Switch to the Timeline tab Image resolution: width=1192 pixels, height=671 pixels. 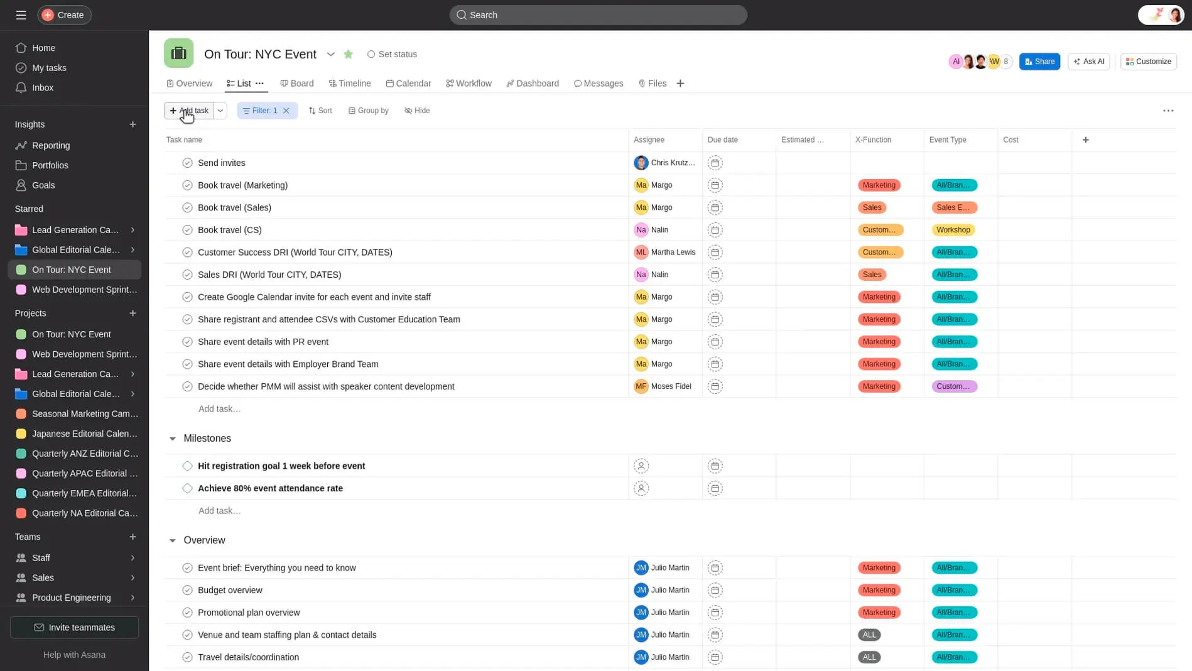350,84
